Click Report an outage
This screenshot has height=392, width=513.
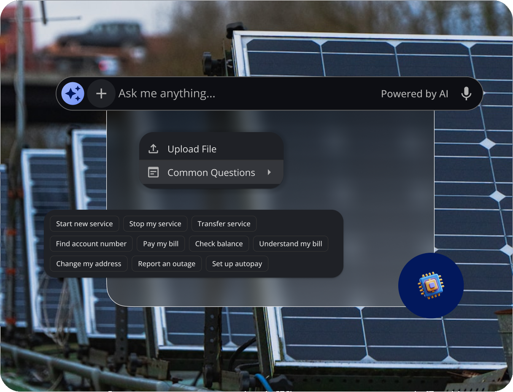tap(167, 263)
